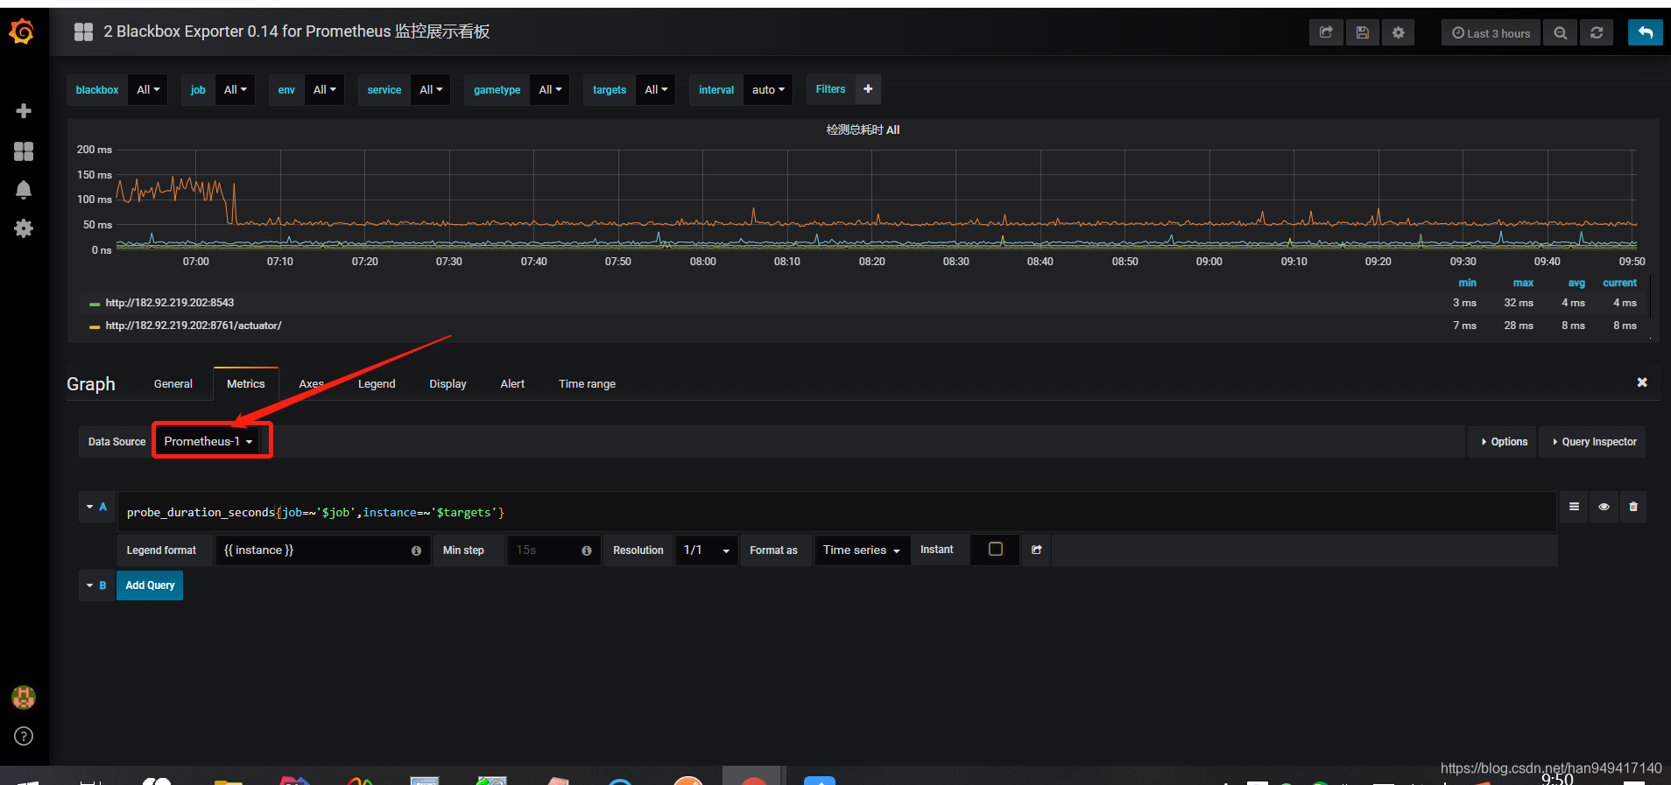The height and width of the screenshot is (785, 1671).
Task: Click the dashboard grid icon beside title
Action: coord(84,32)
